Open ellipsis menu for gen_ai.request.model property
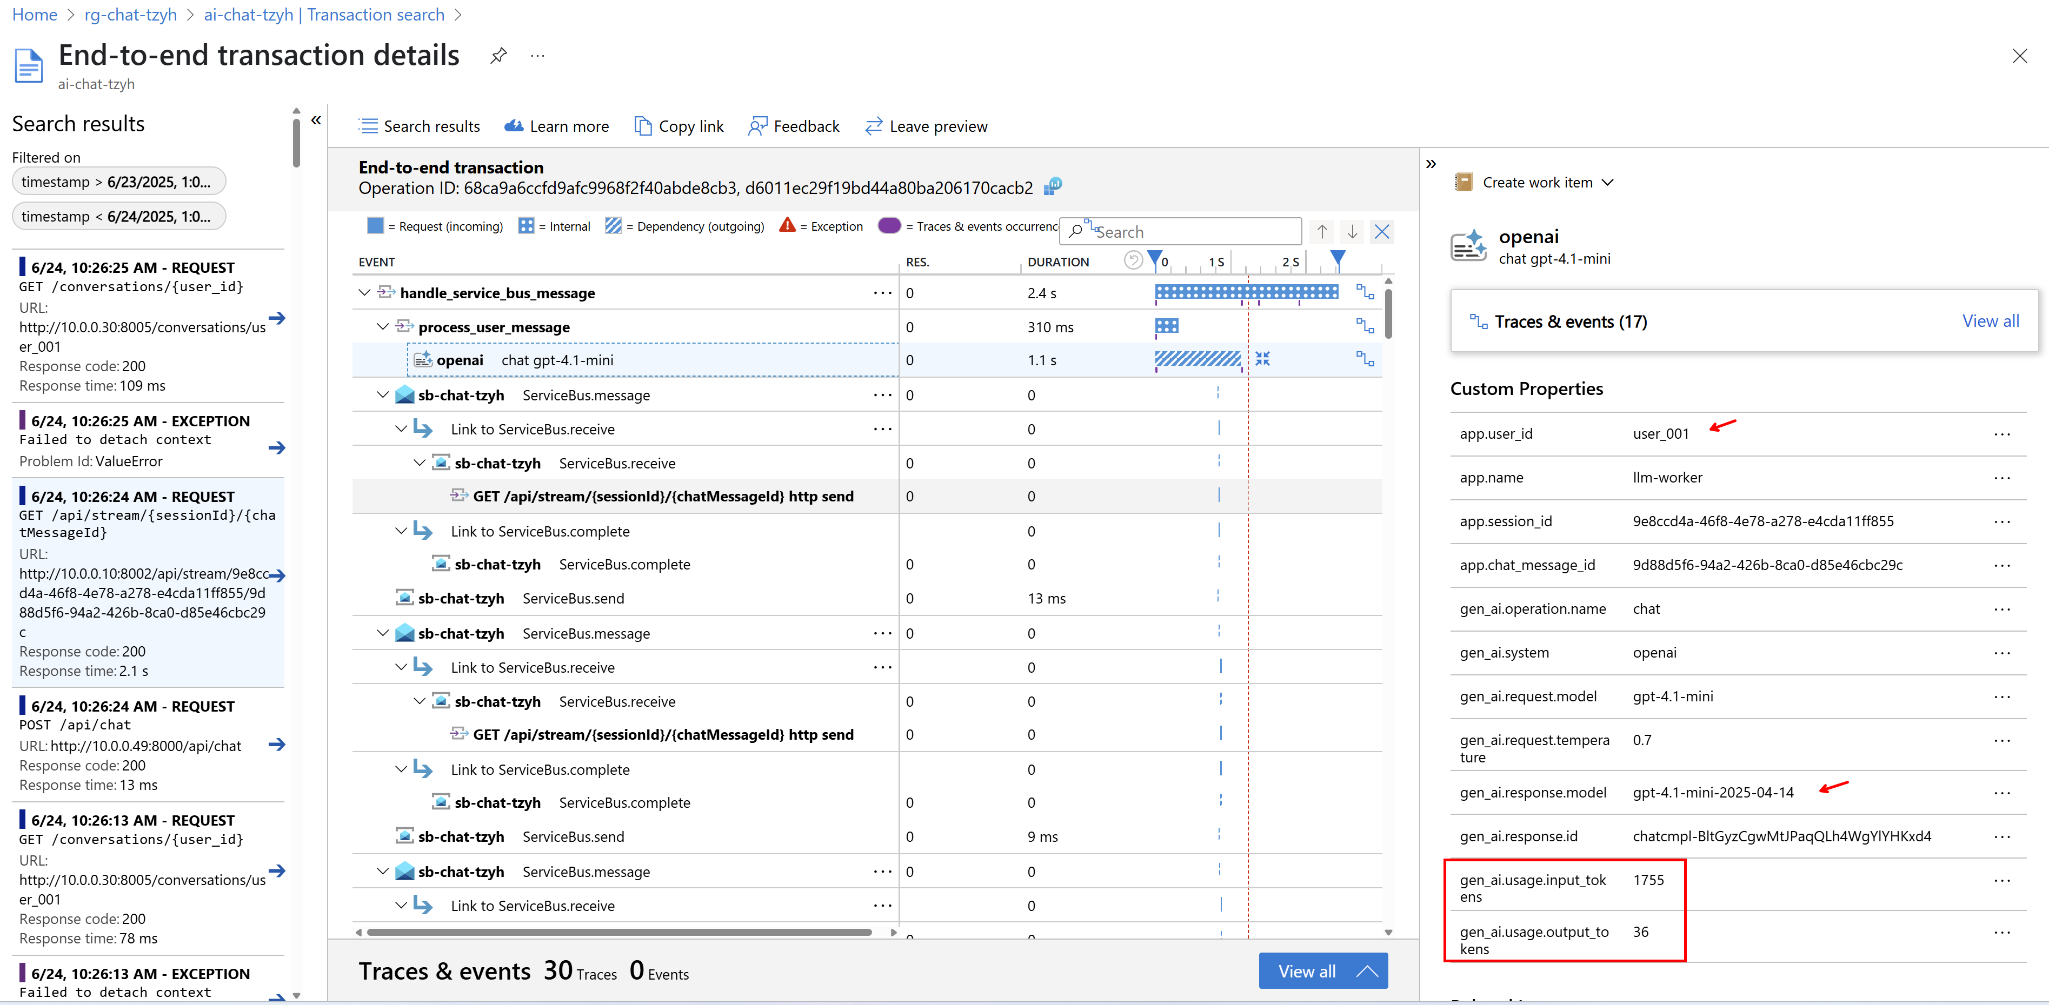The image size is (2049, 1005). click(x=2002, y=696)
